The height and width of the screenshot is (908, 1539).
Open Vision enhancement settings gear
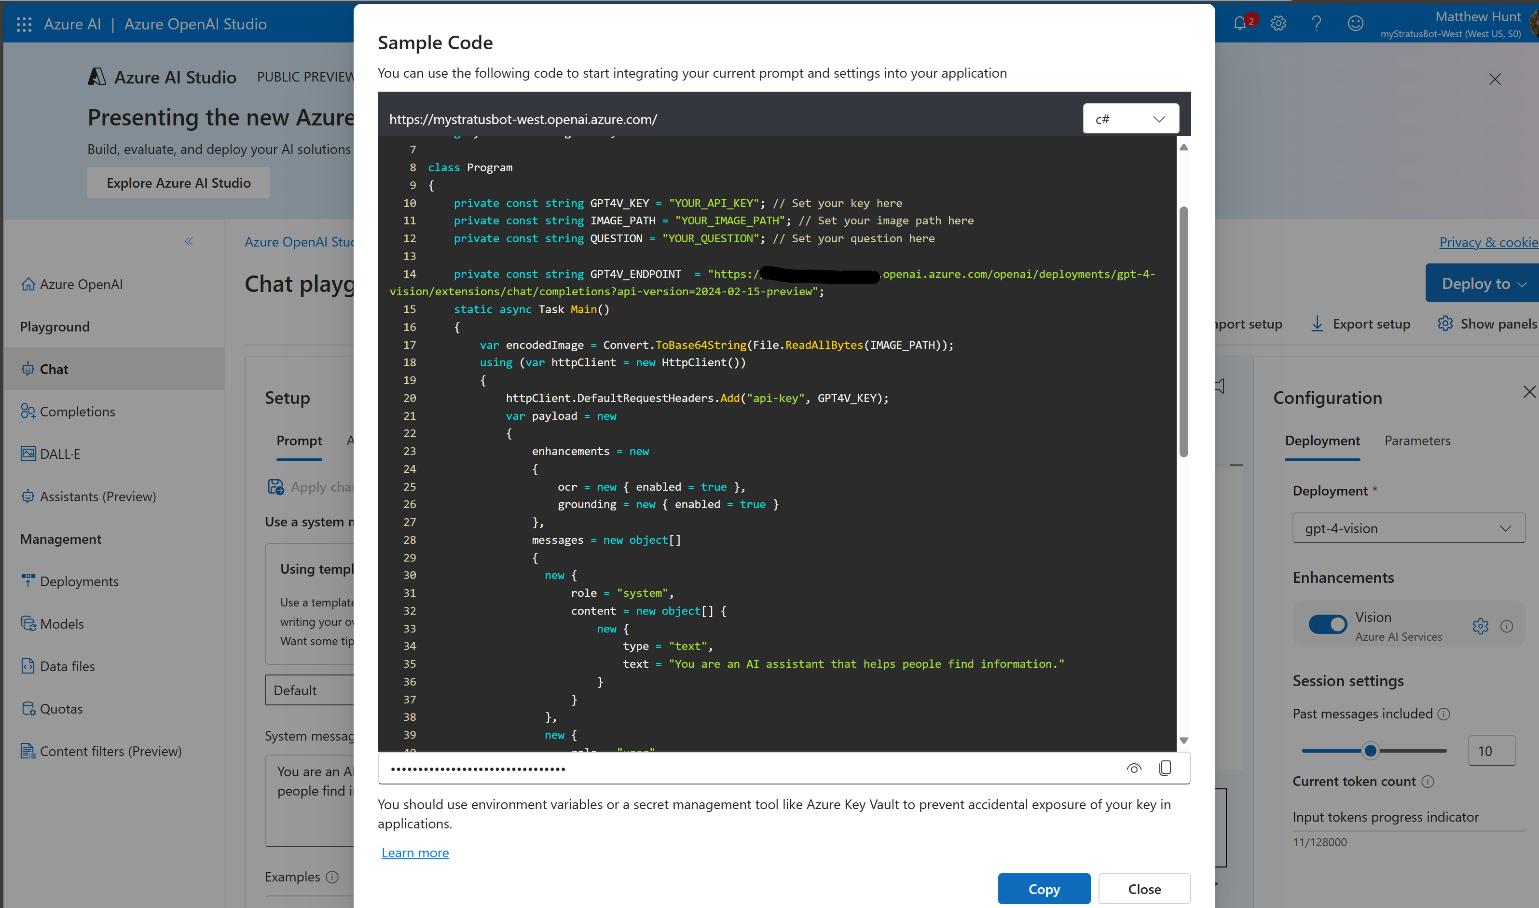(x=1480, y=626)
